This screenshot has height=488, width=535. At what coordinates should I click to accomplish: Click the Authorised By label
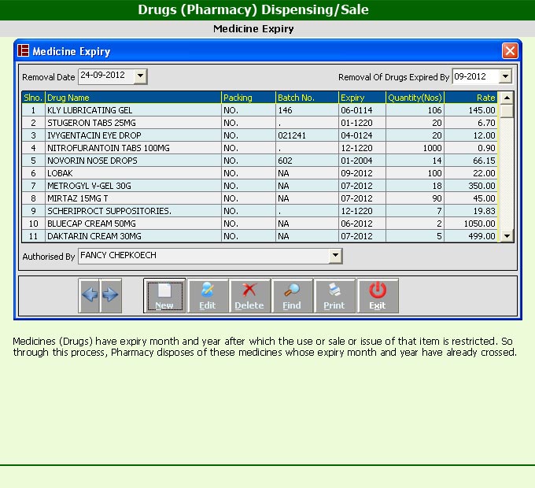pyautogui.click(x=49, y=257)
